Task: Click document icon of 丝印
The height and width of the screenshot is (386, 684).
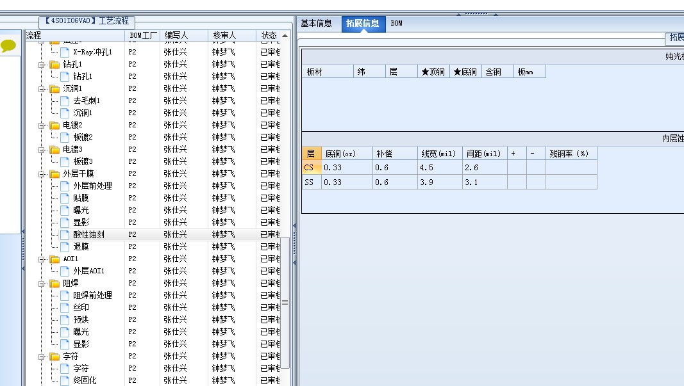Action: [x=65, y=307]
